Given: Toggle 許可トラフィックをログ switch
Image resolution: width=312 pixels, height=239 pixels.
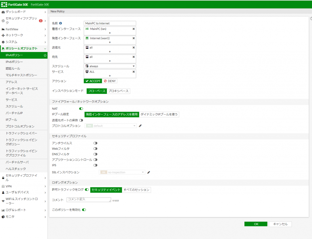Looking at the screenshot, I should [x=87, y=190].
